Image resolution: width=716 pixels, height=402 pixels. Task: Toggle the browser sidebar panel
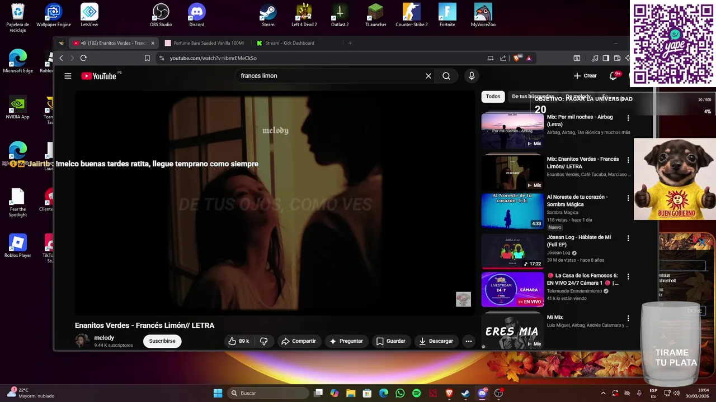606,58
